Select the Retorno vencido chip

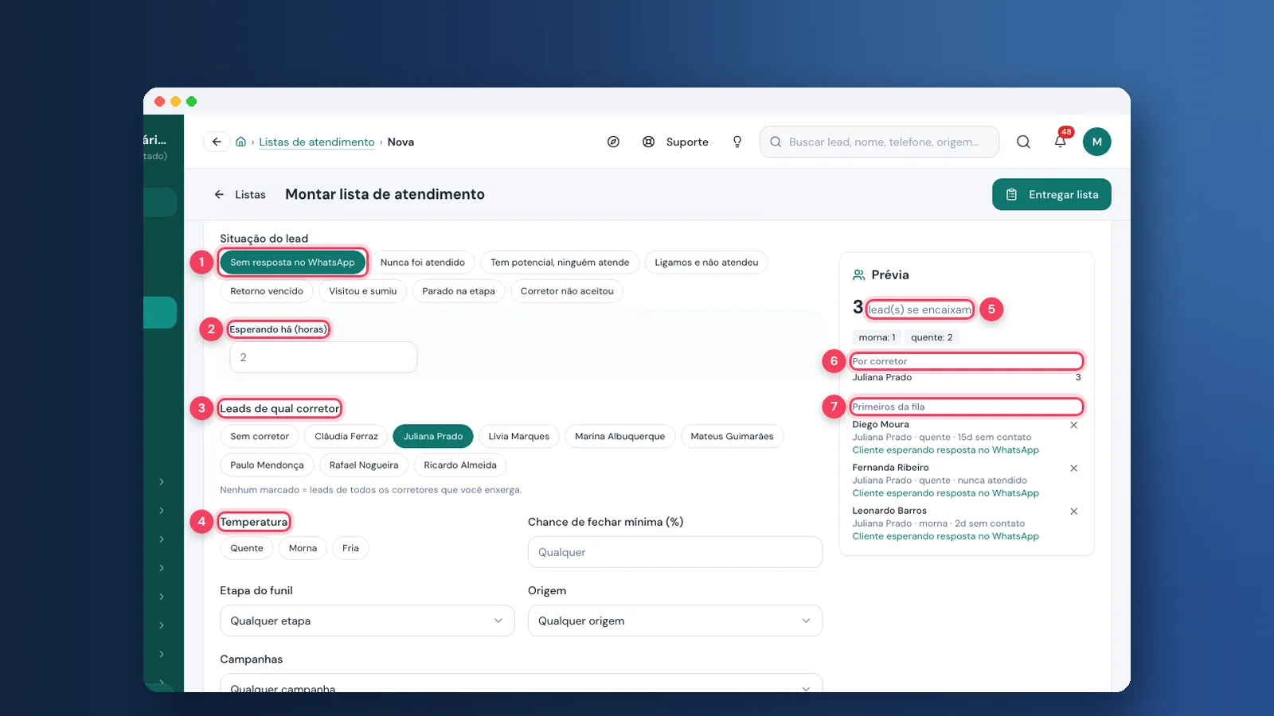pyautogui.click(x=267, y=291)
